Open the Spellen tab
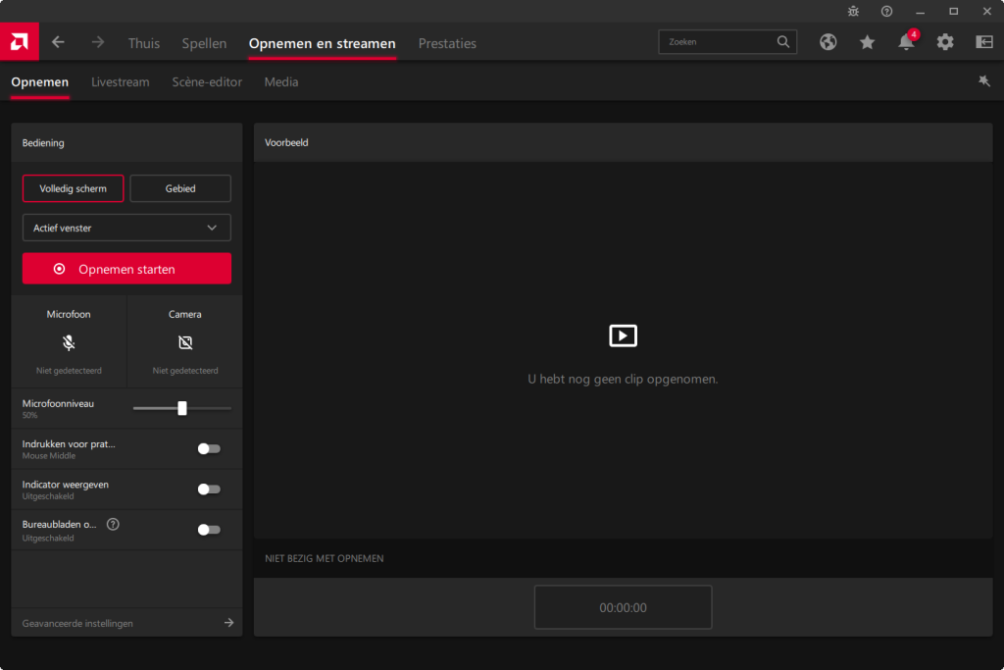This screenshot has width=1004, height=670. 204,43
